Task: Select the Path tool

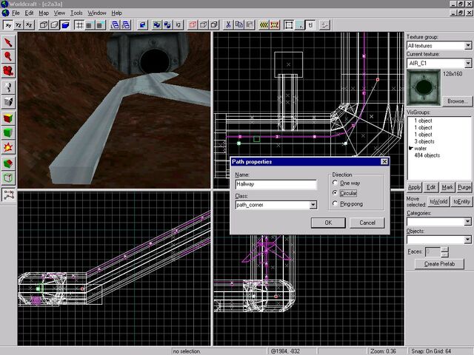Action: (8, 195)
